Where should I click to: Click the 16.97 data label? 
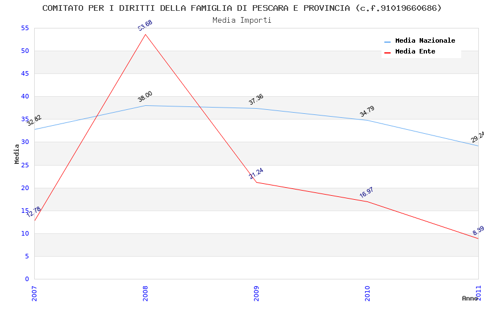coord(367,192)
